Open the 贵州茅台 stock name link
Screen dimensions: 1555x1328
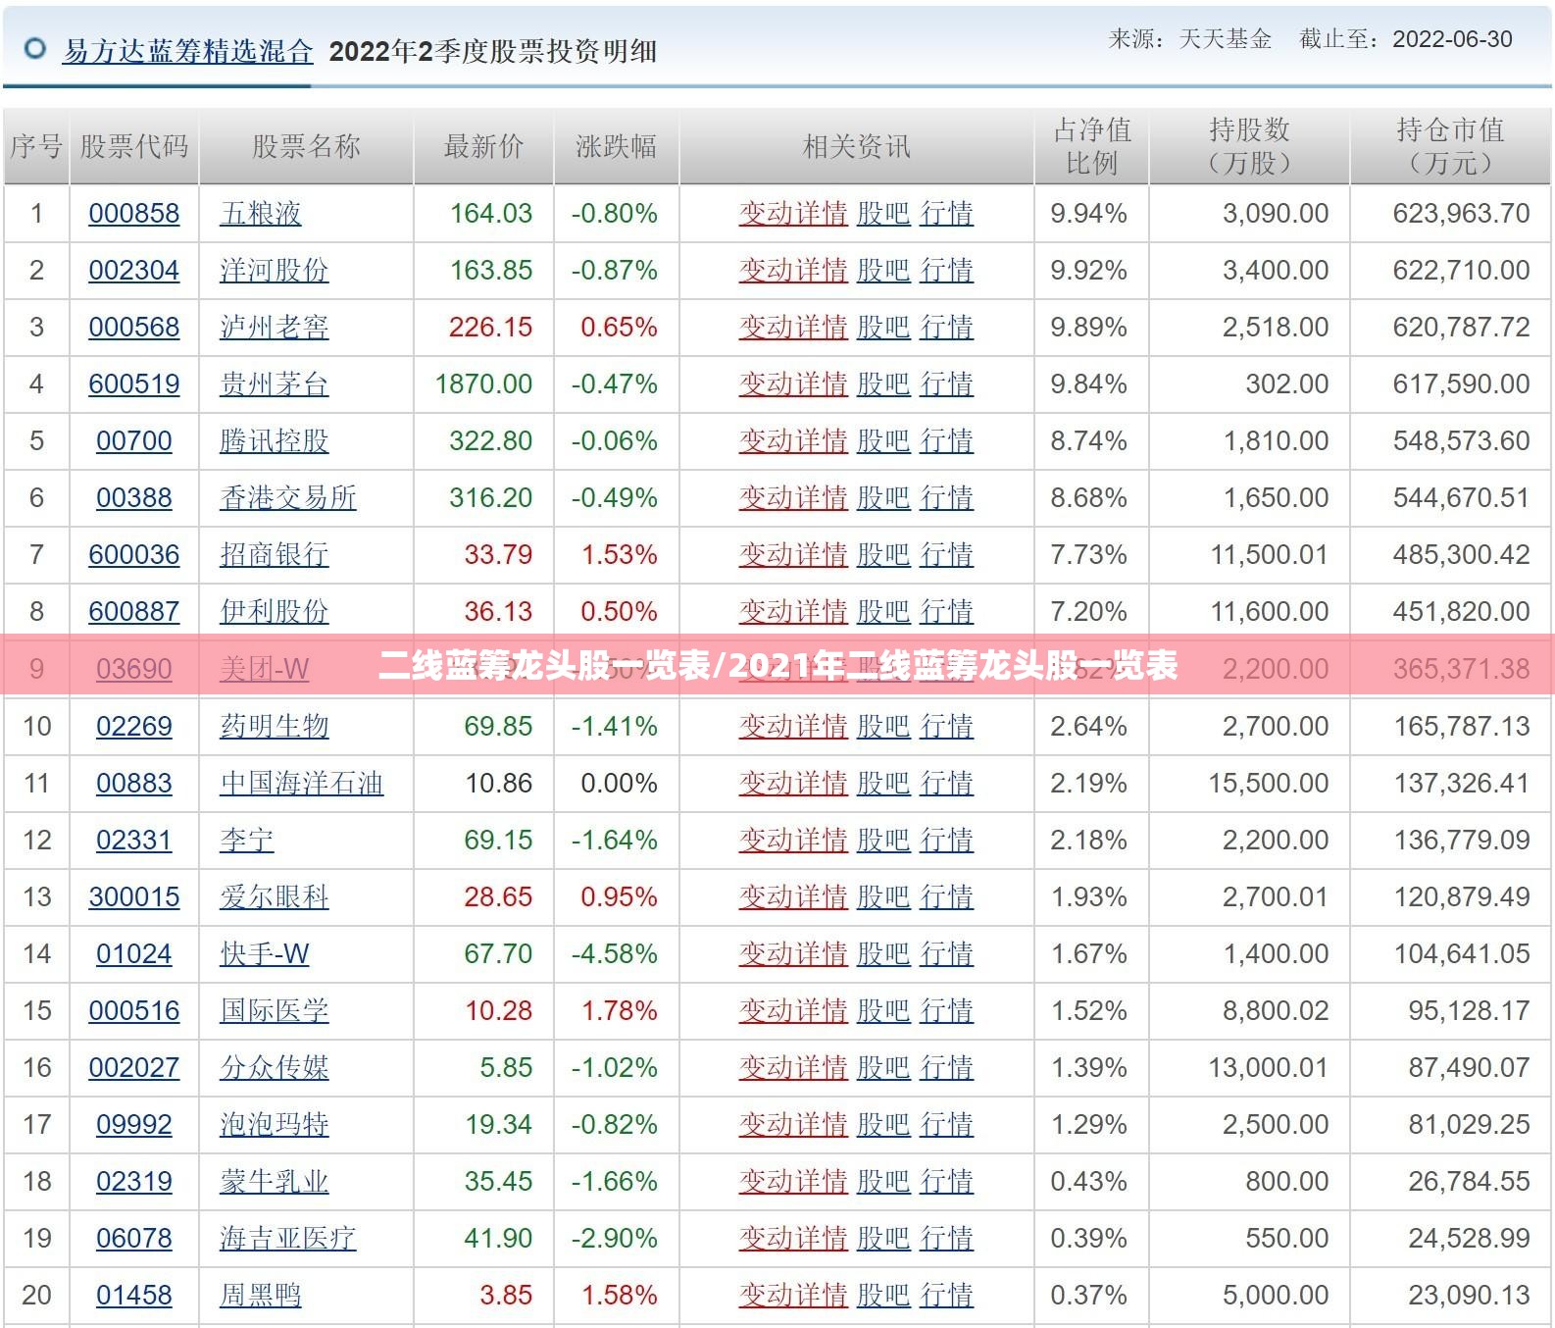pos(275,383)
